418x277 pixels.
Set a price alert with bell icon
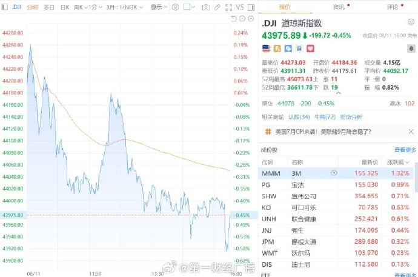click(411, 48)
